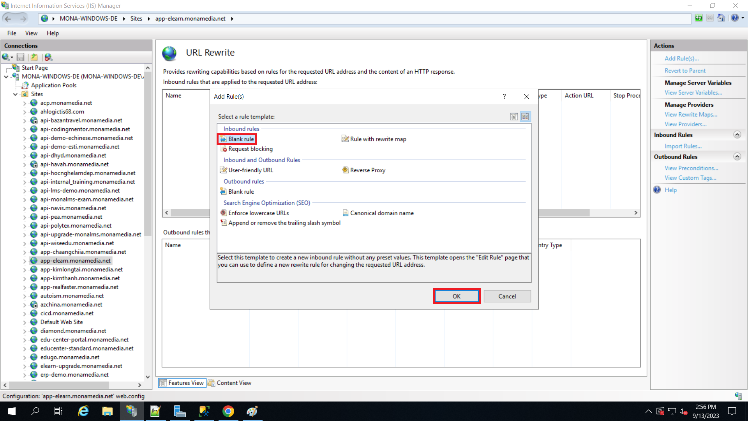Screen dimensions: 748x421
Task: Click the dialog help question mark
Action: coord(504,96)
